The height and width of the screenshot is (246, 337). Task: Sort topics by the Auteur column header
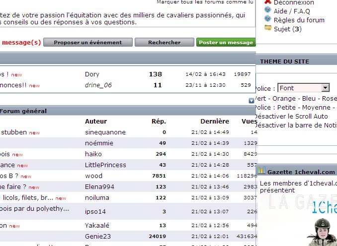click(x=96, y=121)
